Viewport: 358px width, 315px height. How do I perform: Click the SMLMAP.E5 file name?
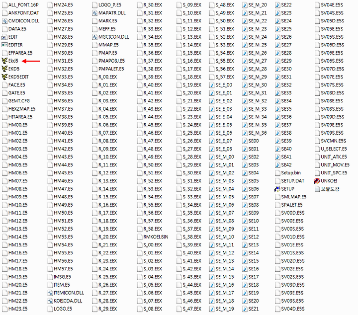[x=294, y=197]
